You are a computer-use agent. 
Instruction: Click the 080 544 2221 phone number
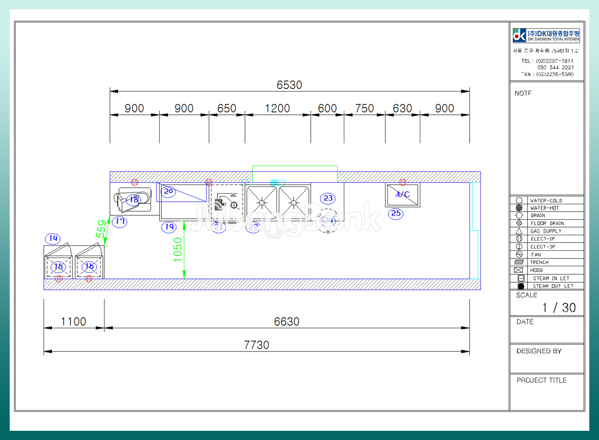[x=555, y=68]
